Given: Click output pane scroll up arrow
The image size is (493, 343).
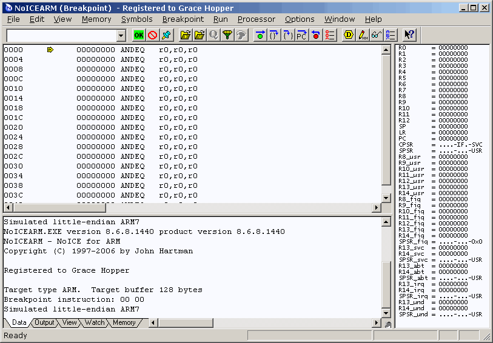Looking at the screenshot, I should [x=386, y=222].
